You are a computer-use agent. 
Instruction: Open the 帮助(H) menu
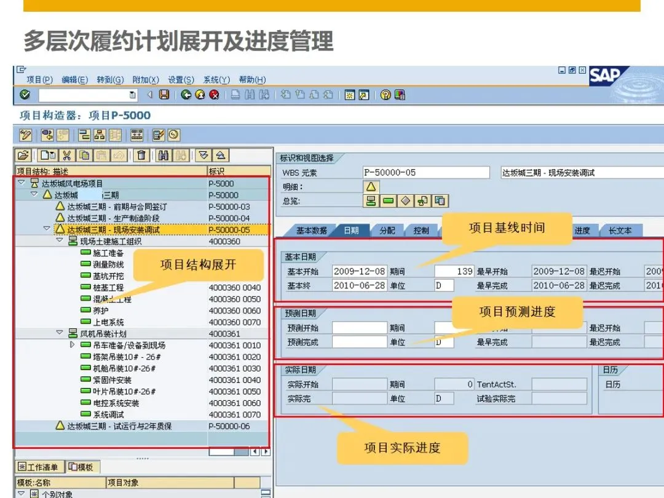tap(252, 79)
